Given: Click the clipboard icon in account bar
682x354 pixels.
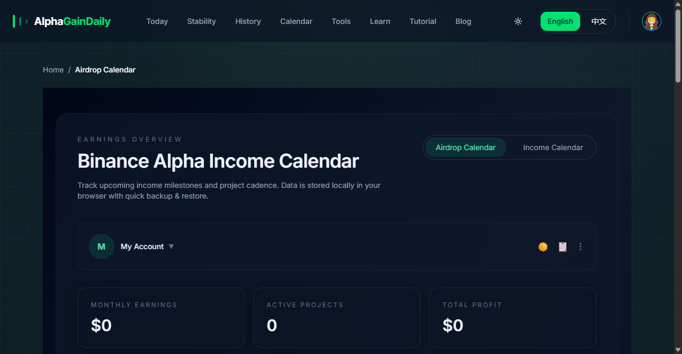Looking at the screenshot, I should tap(563, 246).
